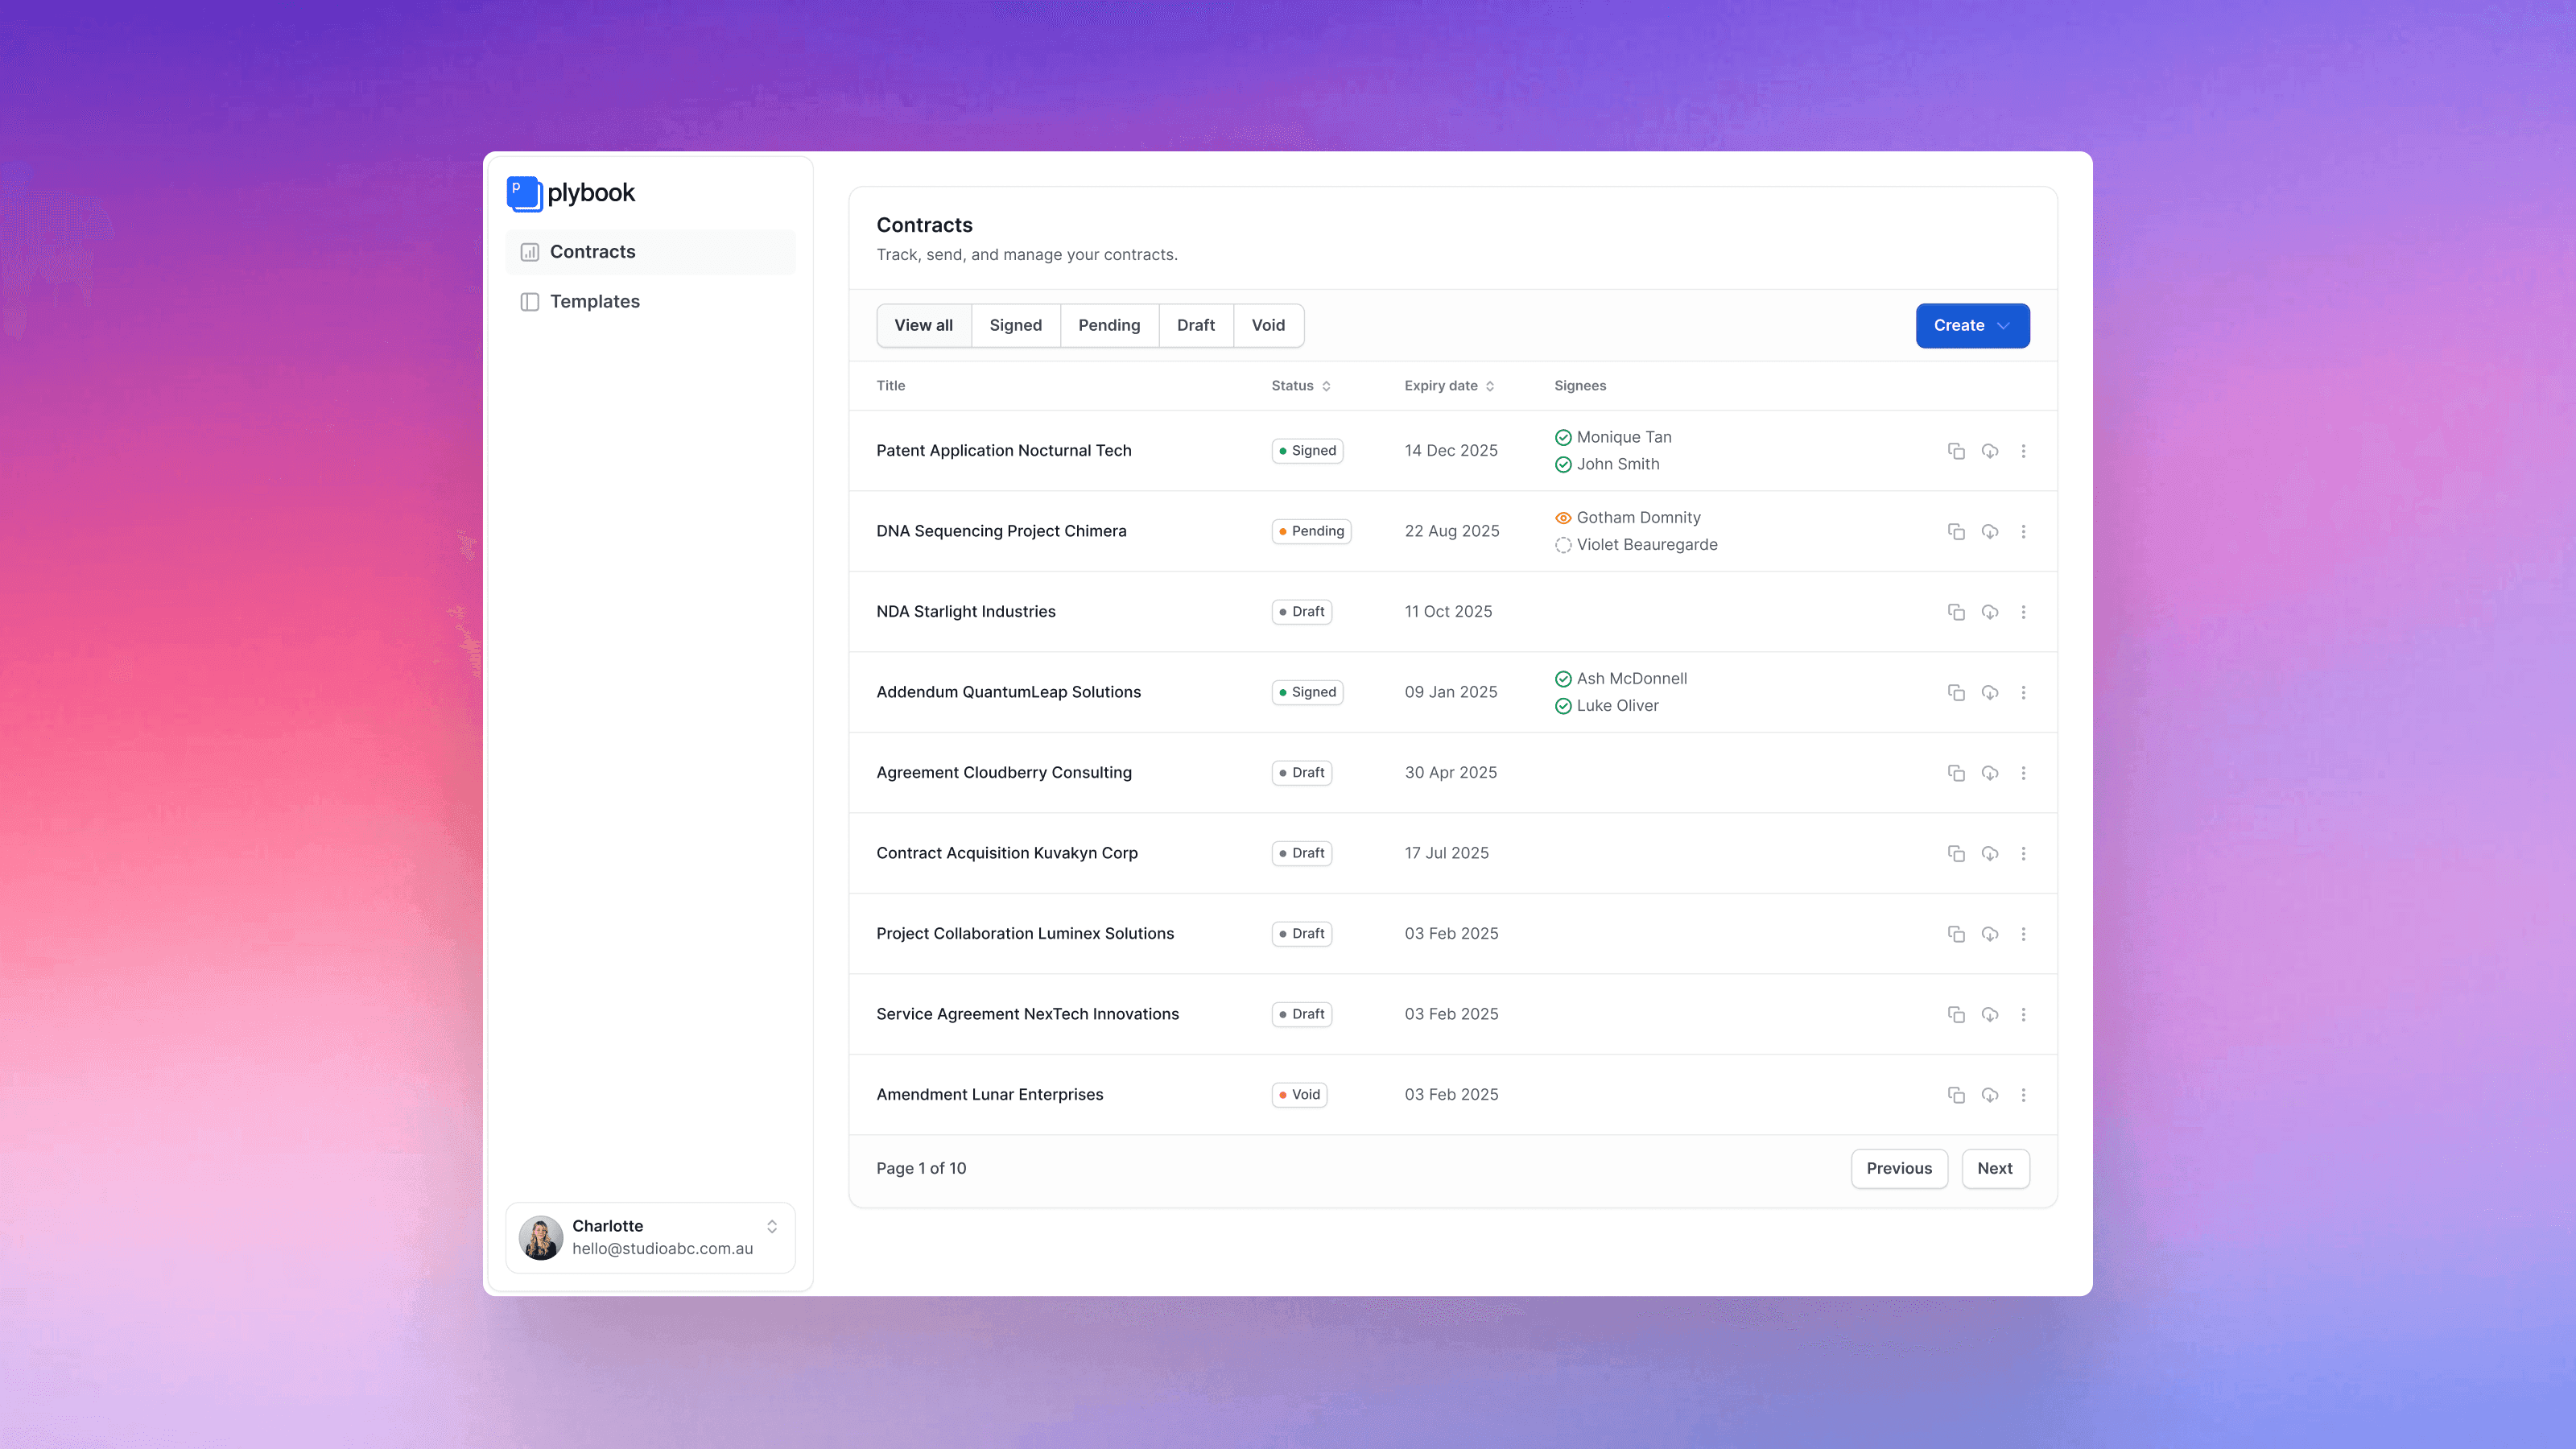Switch to the Void filter tab
Viewport: 2576px width, 1449px height.
coord(1267,325)
